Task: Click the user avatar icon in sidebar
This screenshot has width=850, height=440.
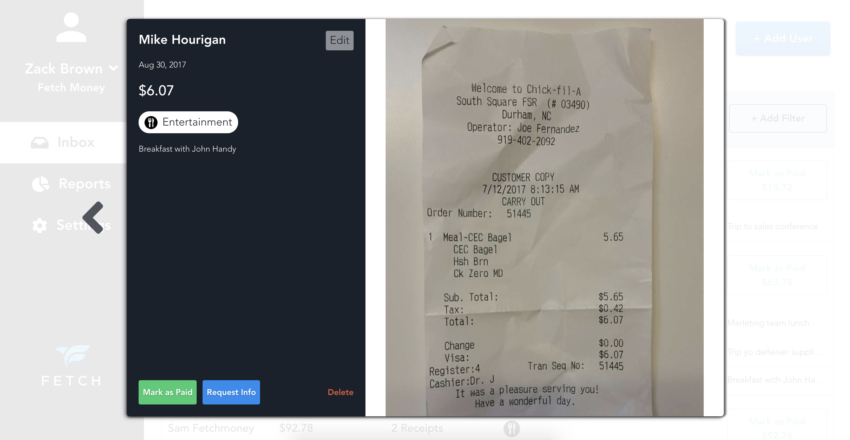Action: click(71, 27)
